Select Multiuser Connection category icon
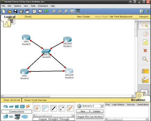The height and width of the screenshot is (121, 151). click(24, 117)
